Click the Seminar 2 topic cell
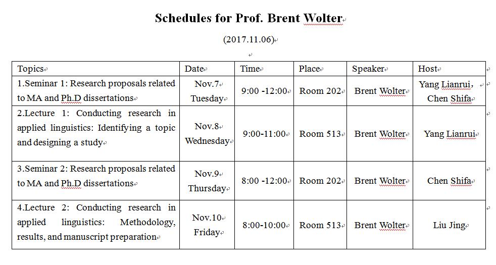 point(96,176)
